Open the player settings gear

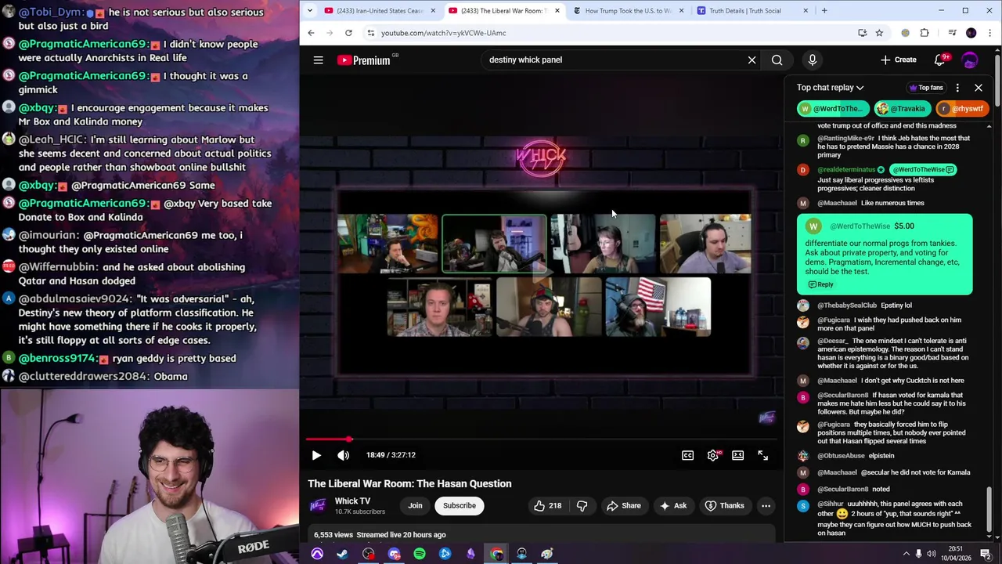[x=713, y=455]
